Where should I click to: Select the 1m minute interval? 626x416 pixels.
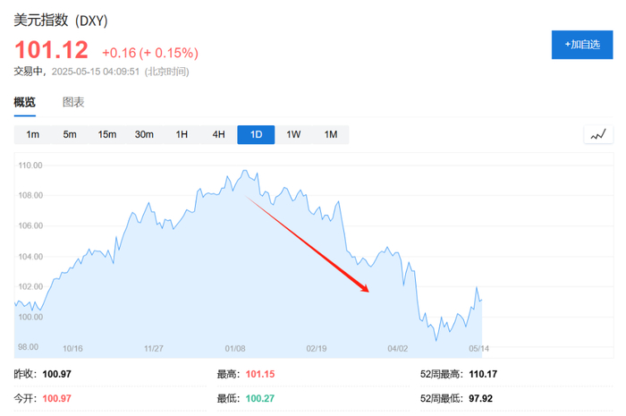pos(32,135)
